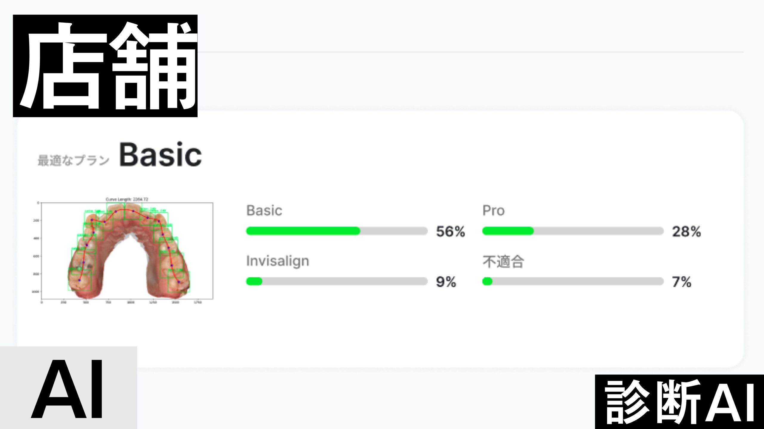This screenshot has width=764, height=429.
Task: Click the dental arch scan image
Action: (127, 251)
